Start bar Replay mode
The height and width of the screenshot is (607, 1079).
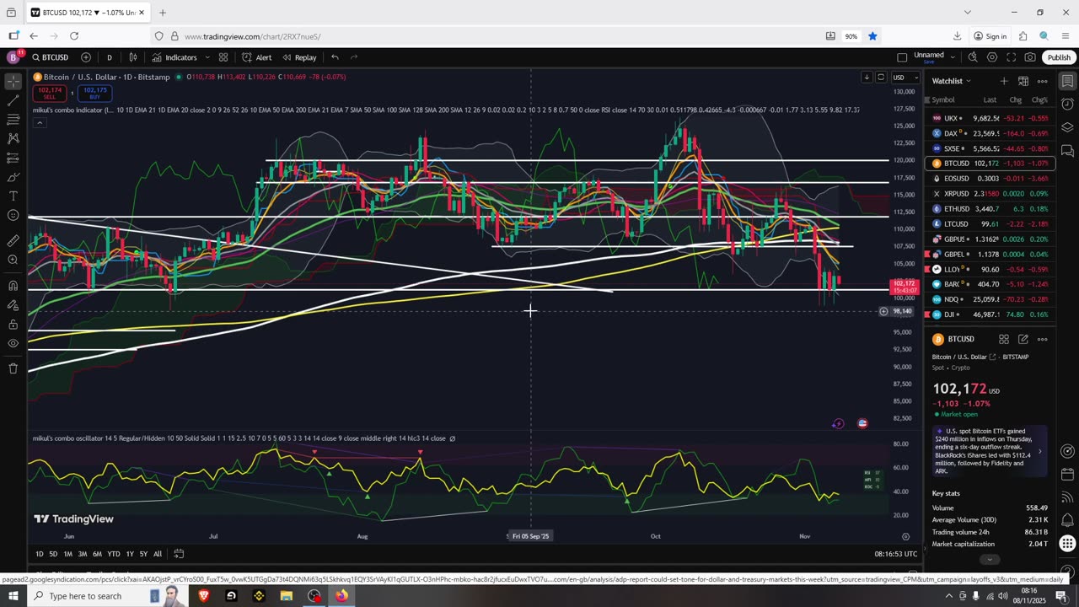tap(299, 57)
